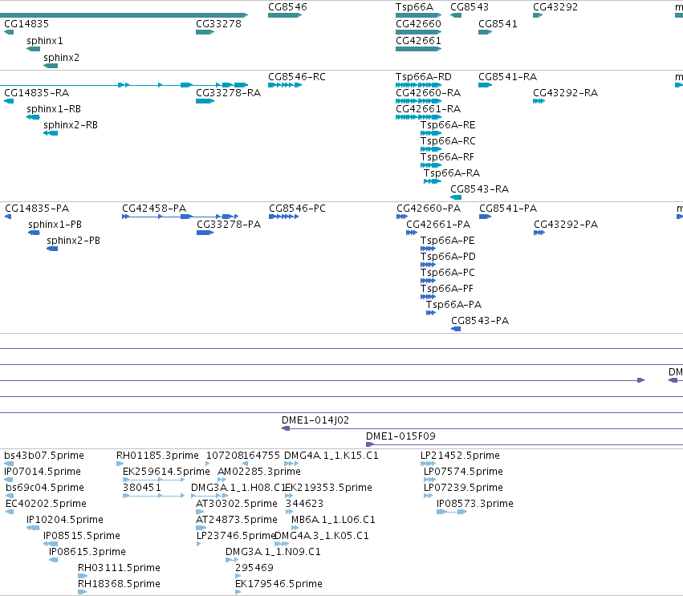
Task: Click the CG8541 gene label
Action: (498, 24)
